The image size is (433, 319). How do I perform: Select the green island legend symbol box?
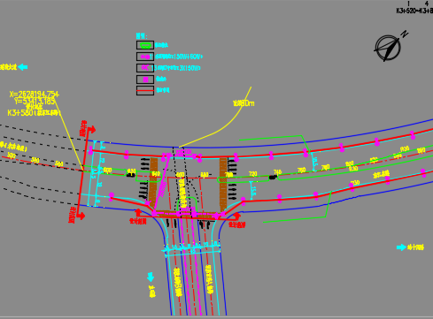click(x=145, y=45)
